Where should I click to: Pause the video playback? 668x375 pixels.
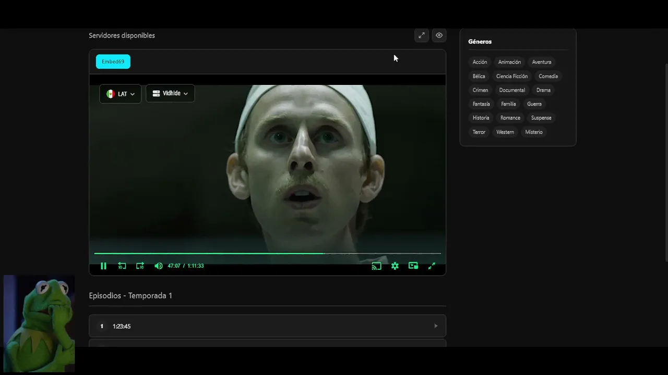point(103,266)
